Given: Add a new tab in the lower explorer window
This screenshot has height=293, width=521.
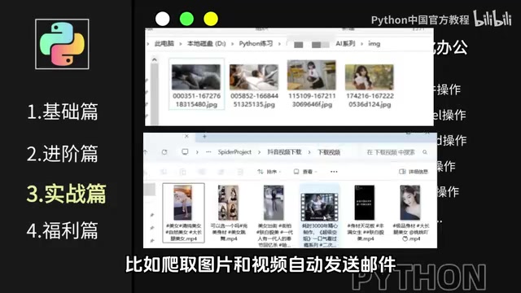Looking at the screenshot, I should point(204,136).
